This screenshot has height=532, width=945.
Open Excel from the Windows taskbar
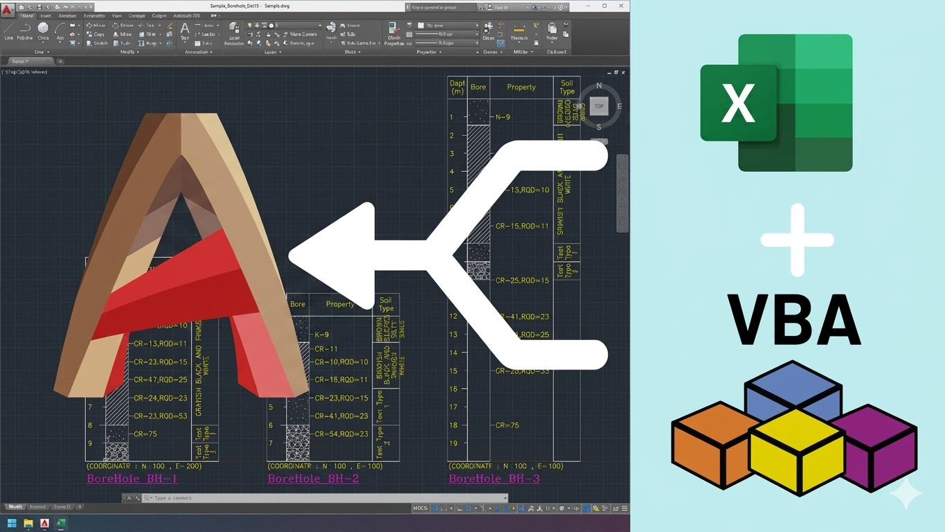(61, 524)
